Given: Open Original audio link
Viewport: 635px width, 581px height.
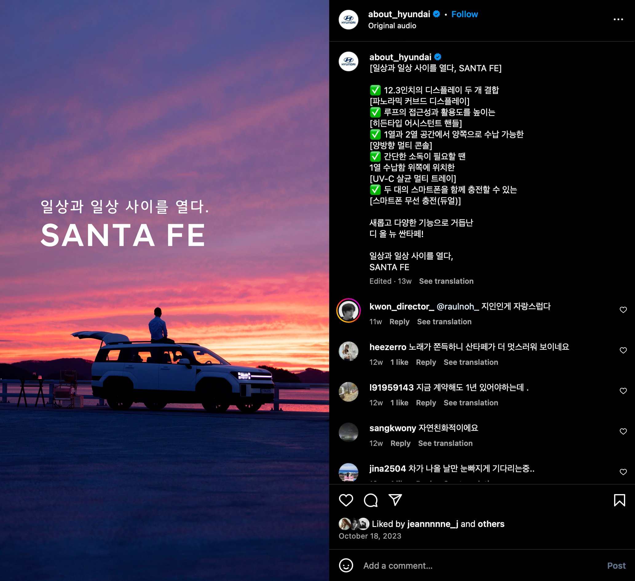Looking at the screenshot, I should [392, 26].
